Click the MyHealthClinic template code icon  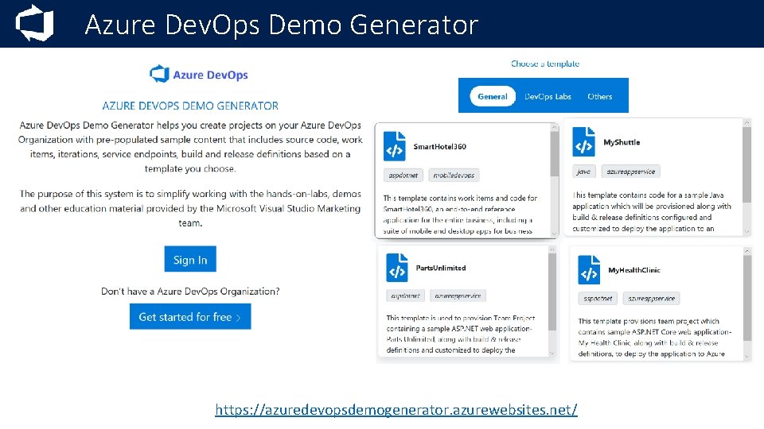point(589,269)
